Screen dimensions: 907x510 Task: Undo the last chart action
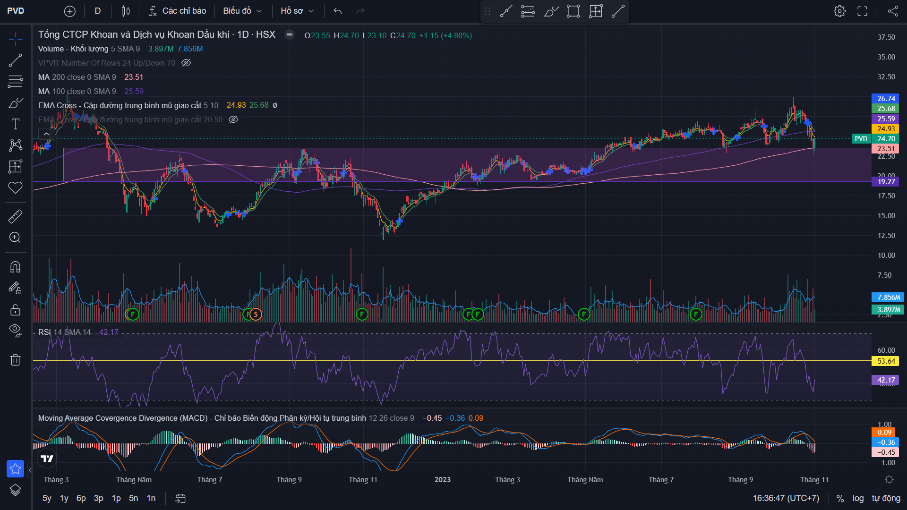click(337, 11)
